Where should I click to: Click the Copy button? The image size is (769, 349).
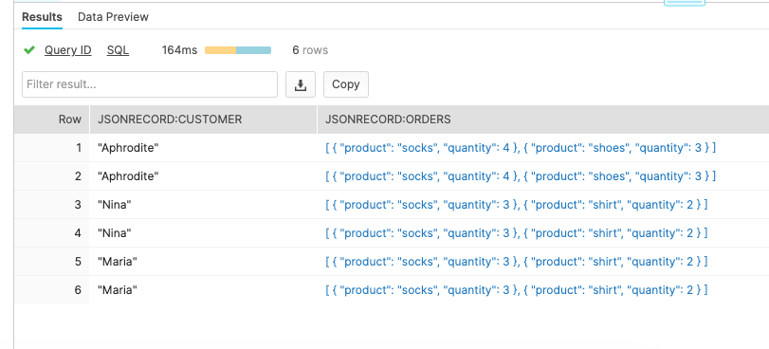(x=346, y=84)
